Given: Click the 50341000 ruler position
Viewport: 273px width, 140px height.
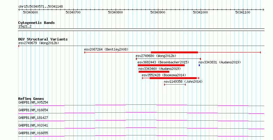Looking at the screenshot, I should (x=200, y=12).
